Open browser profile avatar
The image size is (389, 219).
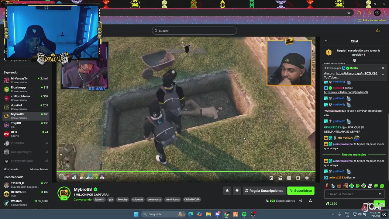[x=377, y=13]
